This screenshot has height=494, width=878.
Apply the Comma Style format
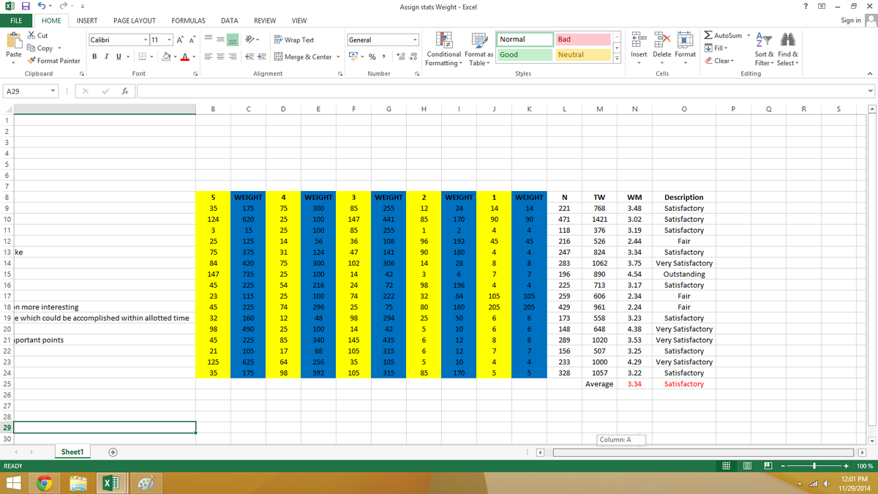click(x=384, y=57)
